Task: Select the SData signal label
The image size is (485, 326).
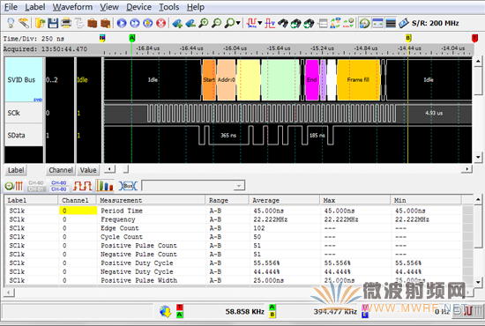Action: click(24, 135)
